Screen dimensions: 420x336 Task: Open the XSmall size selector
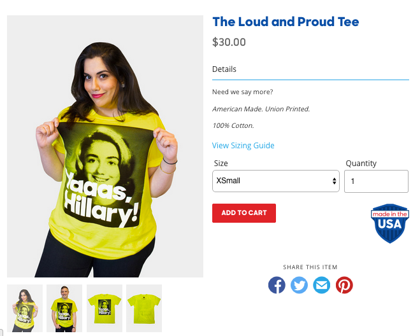[275, 181]
